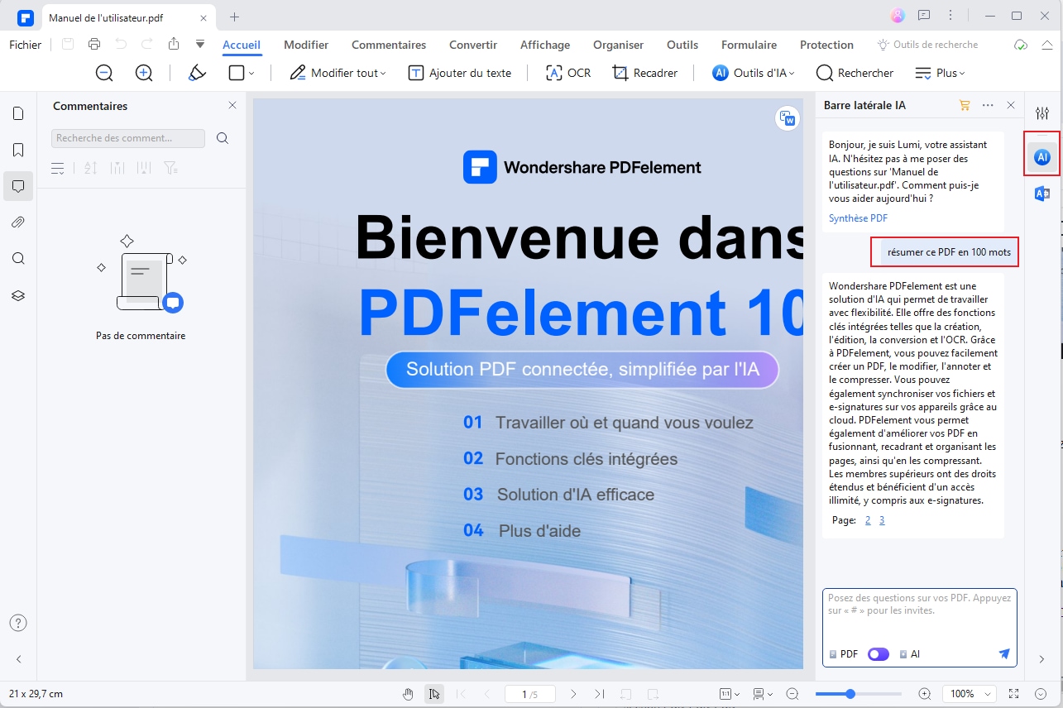
Task: Click the Rechercher search tool
Action: (x=855, y=73)
